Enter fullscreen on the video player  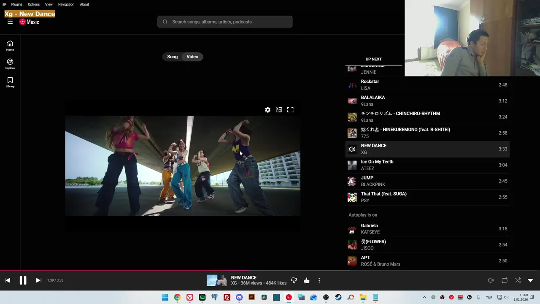(x=290, y=110)
